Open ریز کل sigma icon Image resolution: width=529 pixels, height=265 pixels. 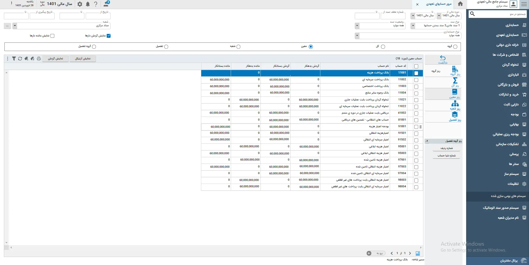[x=455, y=81]
